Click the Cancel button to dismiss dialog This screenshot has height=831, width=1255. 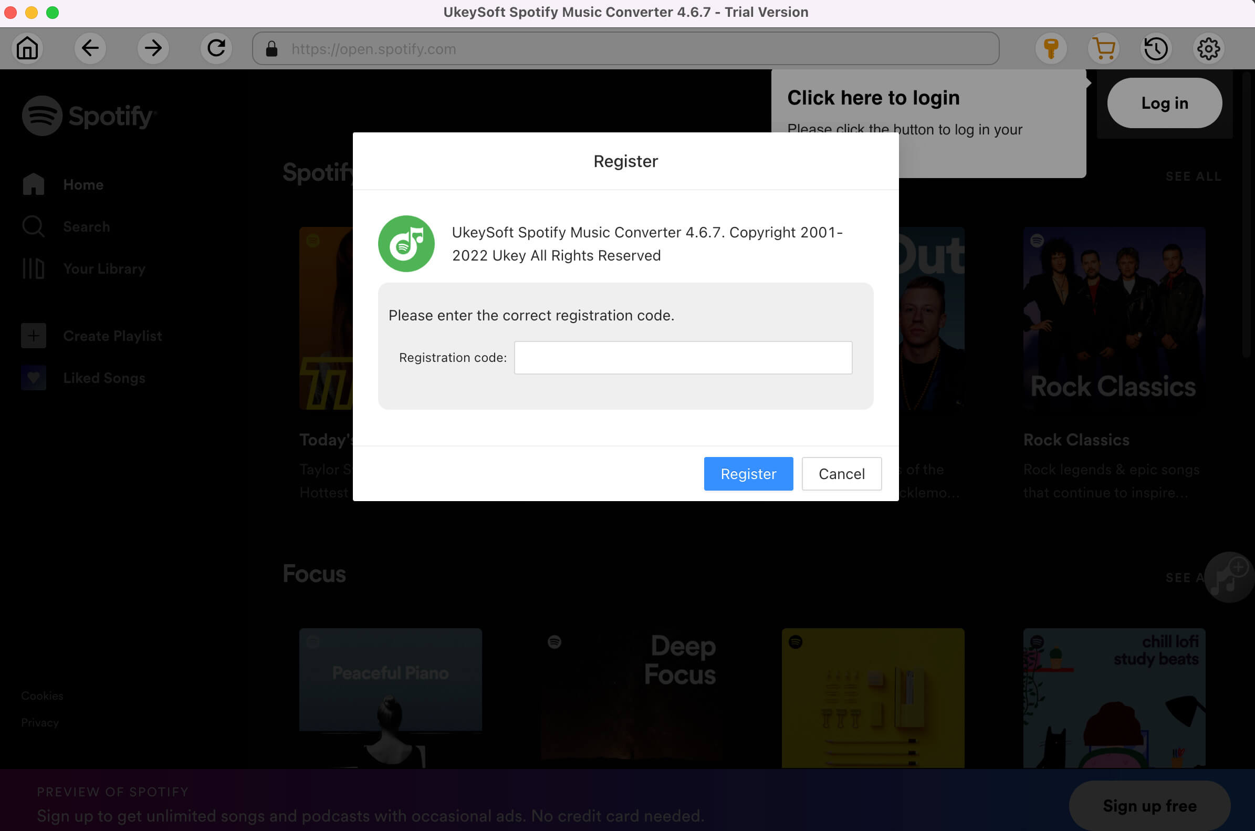tap(841, 474)
